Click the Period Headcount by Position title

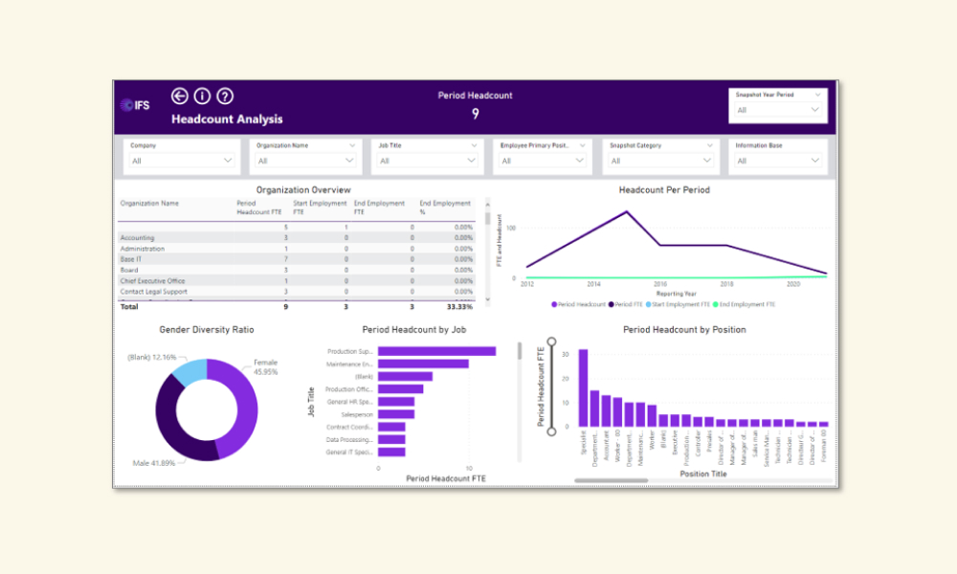(x=684, y=330)
